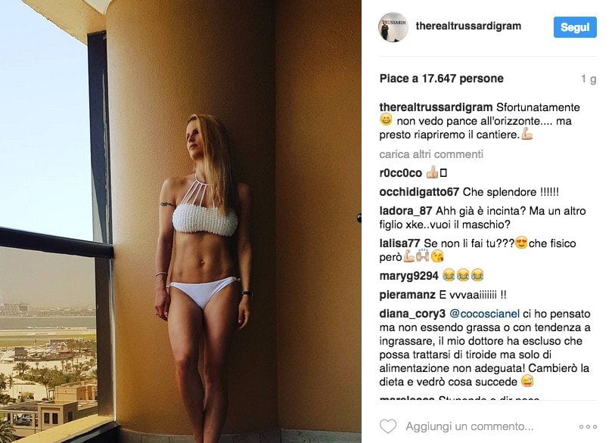The image size is (615, 443).
Task: Click the Segui follow button
Action: coord(575,27)
